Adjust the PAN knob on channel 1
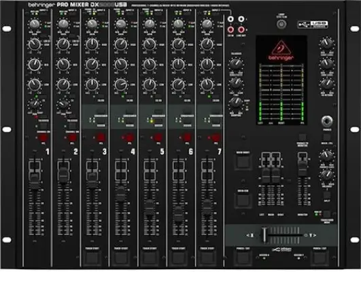Viewport: 361px width, 306px height. 35,104
